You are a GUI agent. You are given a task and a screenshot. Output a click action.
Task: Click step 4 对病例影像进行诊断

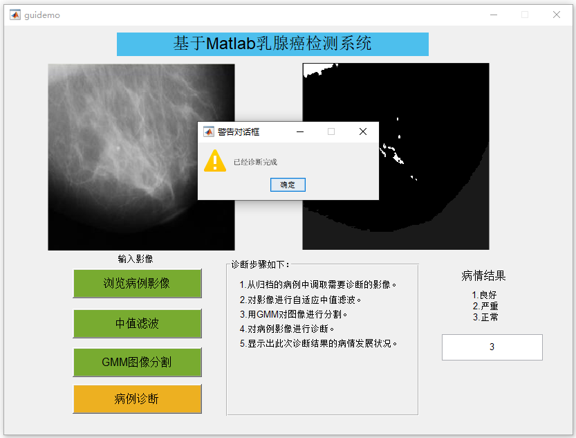pyautogui.click(x=286, y=329)
